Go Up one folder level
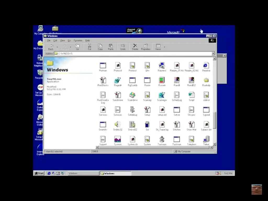The image size is (268, 201). pos(77,47)
